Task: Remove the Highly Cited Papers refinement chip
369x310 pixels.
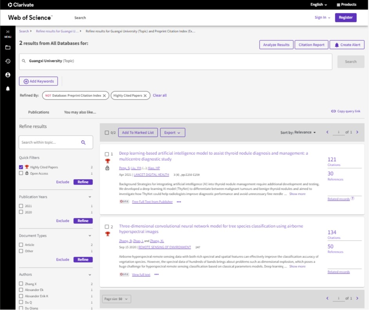Action: [x=145, y=96]
